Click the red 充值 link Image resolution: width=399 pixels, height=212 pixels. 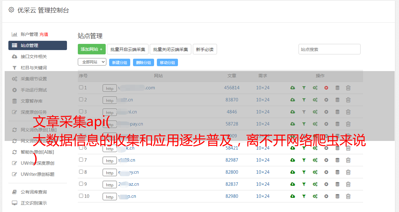coord(44,34)
